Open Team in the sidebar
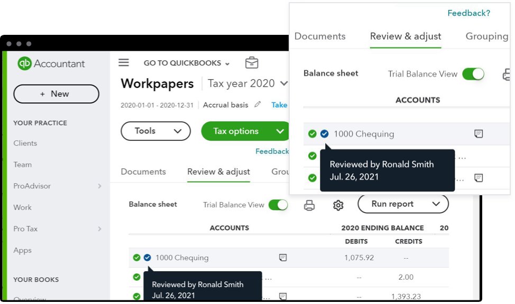 coord(22,164)
